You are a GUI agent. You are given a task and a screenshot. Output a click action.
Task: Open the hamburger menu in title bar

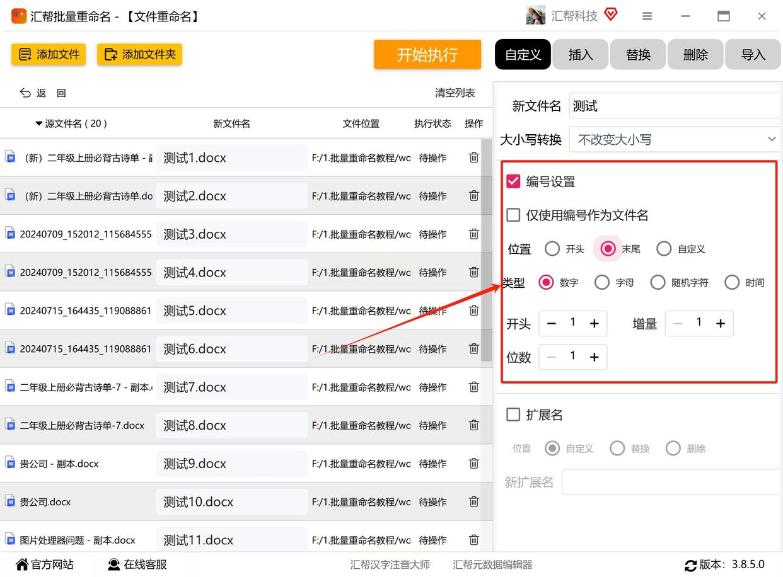(647, 16)
